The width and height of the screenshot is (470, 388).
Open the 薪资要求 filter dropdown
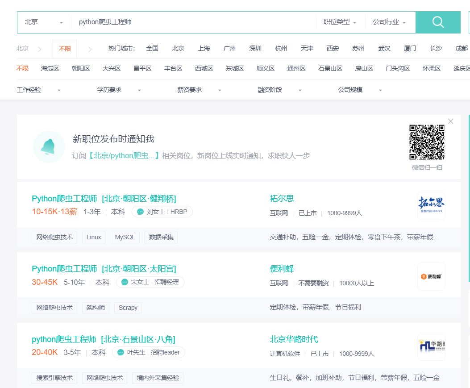click(x=200, y=90)
